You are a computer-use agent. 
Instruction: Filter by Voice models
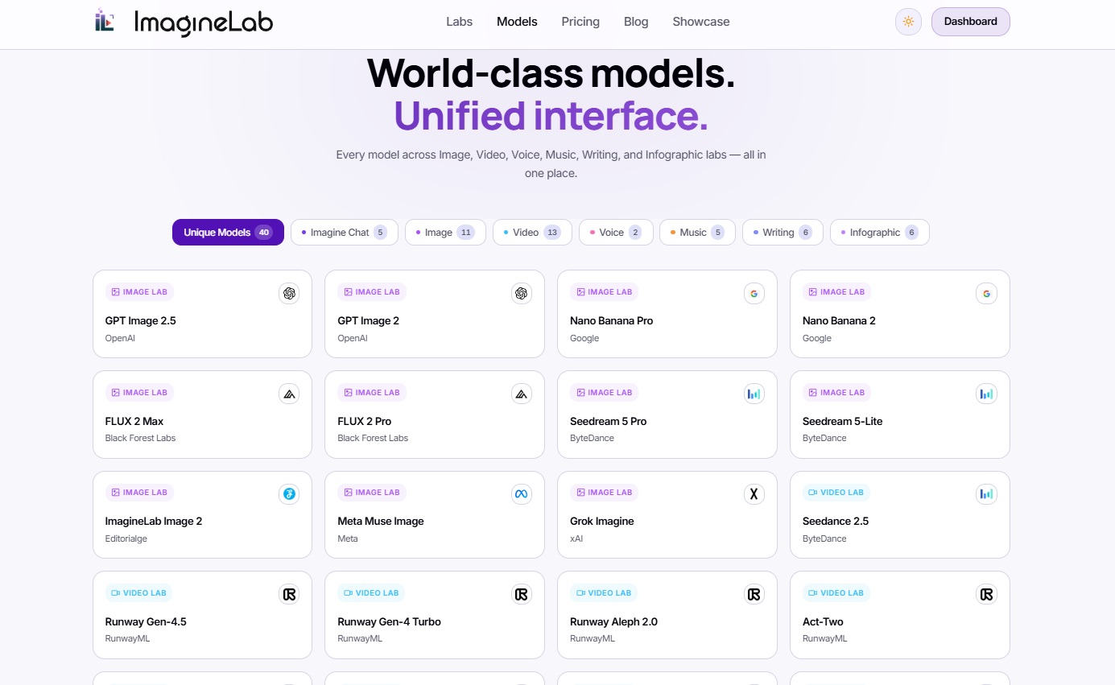[x=616, y=232]
